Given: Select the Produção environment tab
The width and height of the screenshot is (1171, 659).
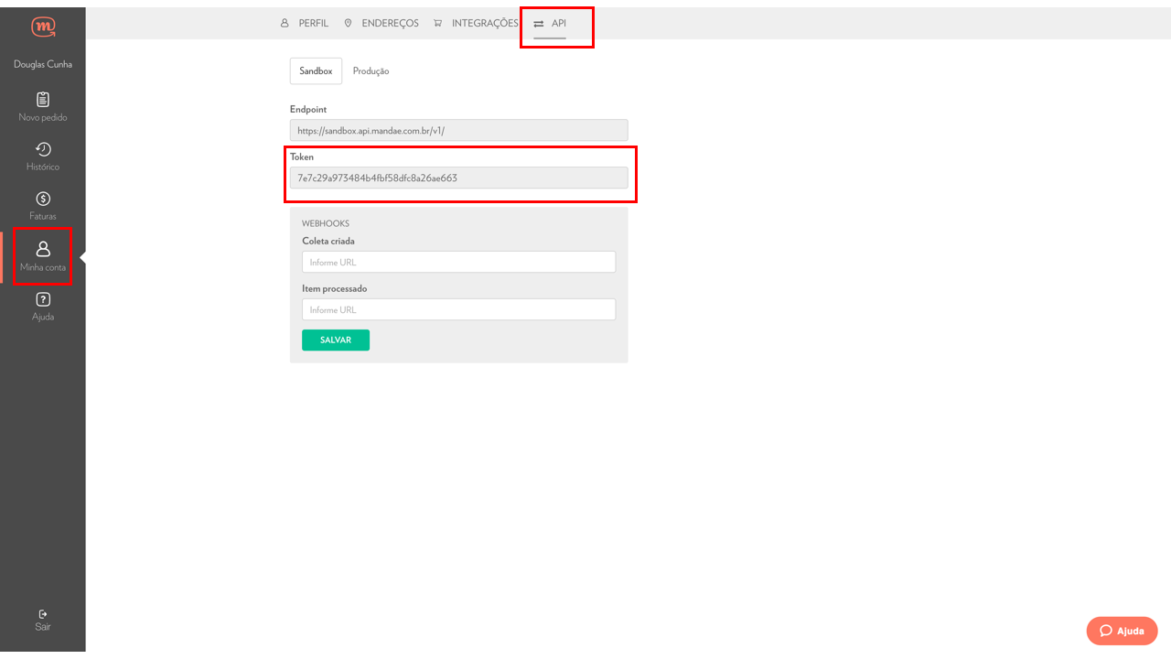Looking at the screenshot, I should [371, 71].
